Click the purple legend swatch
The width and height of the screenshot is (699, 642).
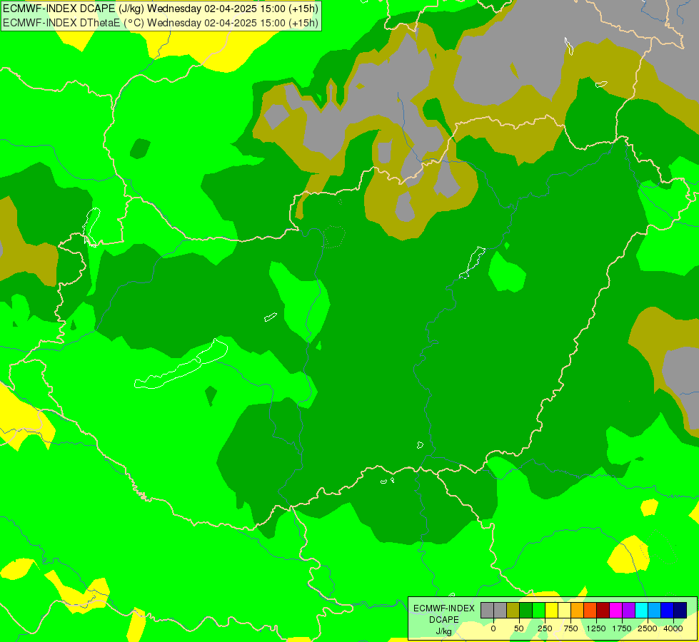coord(628,610)
